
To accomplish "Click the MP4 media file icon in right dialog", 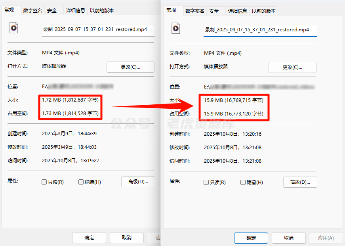I will [x=175, y=28].
